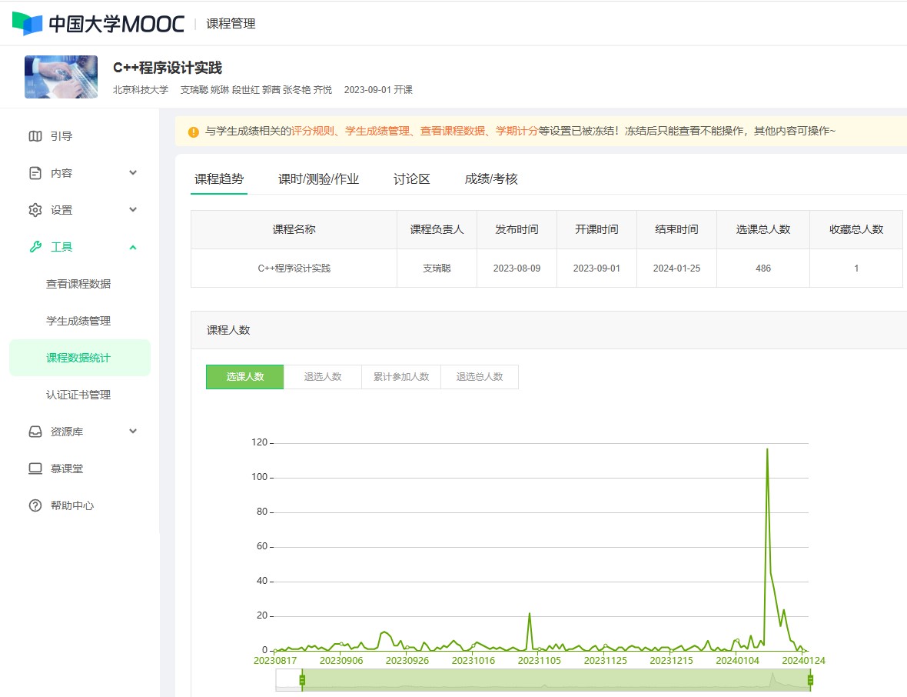Click the 工具 wrench icon

35,247
